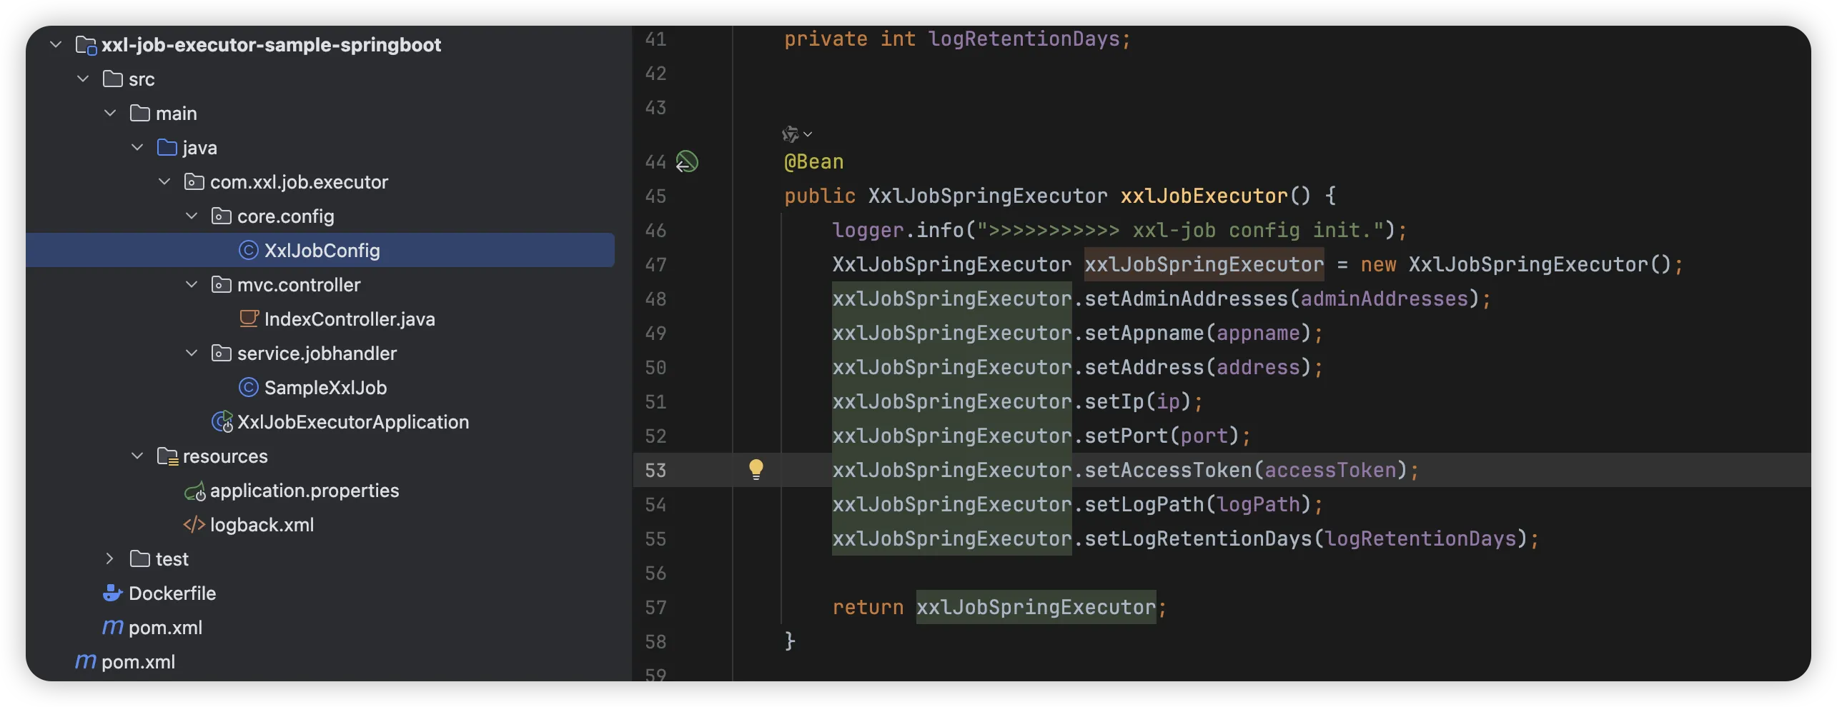The height and width of the screenshot is (707, 1837).
Task: Select XxlJobConfig in the project tree
Action: pyautogui.click(x=322, y=251)
